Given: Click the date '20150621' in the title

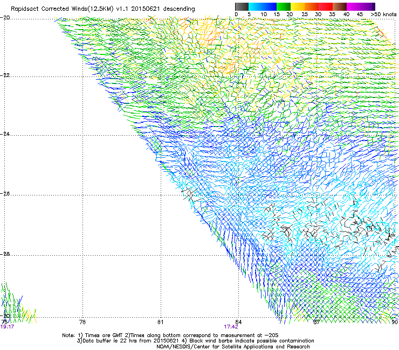Looking at the screenshot, I should 146,9.
